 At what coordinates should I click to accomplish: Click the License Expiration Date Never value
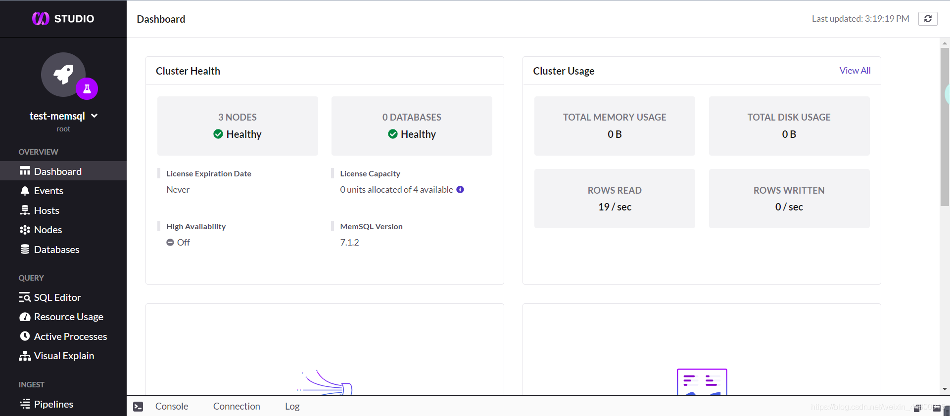pos(178,189)
